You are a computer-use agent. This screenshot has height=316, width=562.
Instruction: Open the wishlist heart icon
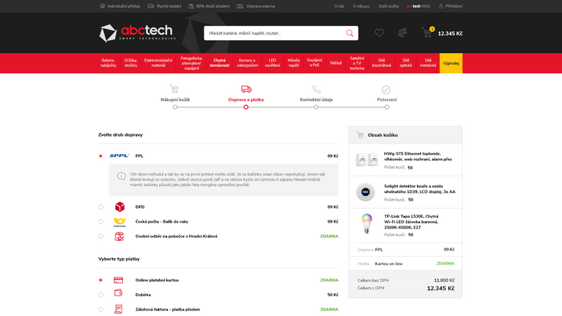379,33
